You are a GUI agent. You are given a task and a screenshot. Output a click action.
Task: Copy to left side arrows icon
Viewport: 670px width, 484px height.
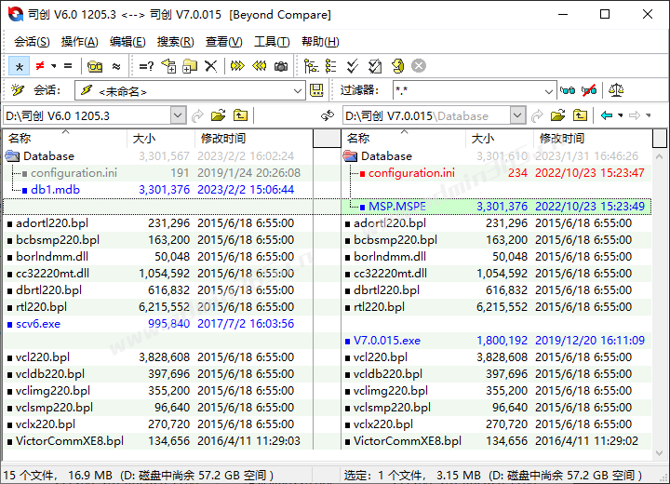tap(260, 66)
